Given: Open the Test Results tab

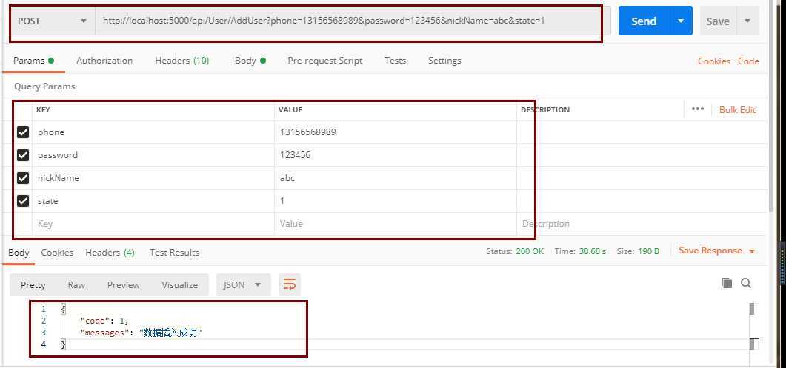Looking at the screenshot, I should (174, 253).
